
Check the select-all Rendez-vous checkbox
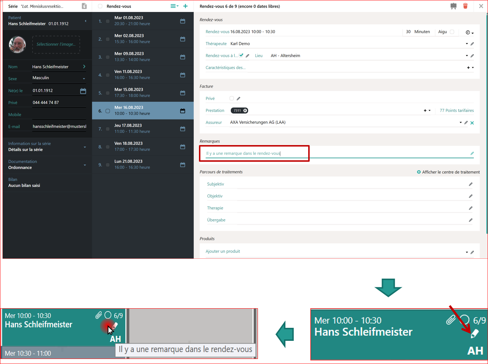pyautogui.click(x=100, y=6)
